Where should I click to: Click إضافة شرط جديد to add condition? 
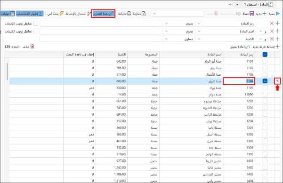(266, 47)
